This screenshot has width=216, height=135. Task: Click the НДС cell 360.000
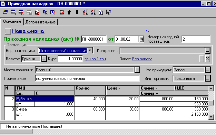pyautogui.click(x=191, y=109)
